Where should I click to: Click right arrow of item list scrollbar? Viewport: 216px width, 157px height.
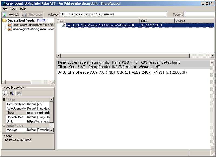[x=212, y=56]
